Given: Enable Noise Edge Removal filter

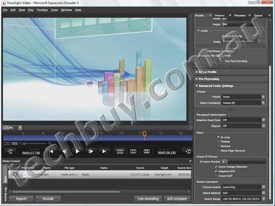Looking at the screenshot, I should 218,151.
